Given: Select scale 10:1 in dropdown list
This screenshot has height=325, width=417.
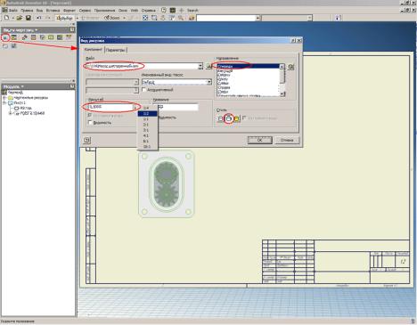Looking at the screenshot, I should [147, 147].
